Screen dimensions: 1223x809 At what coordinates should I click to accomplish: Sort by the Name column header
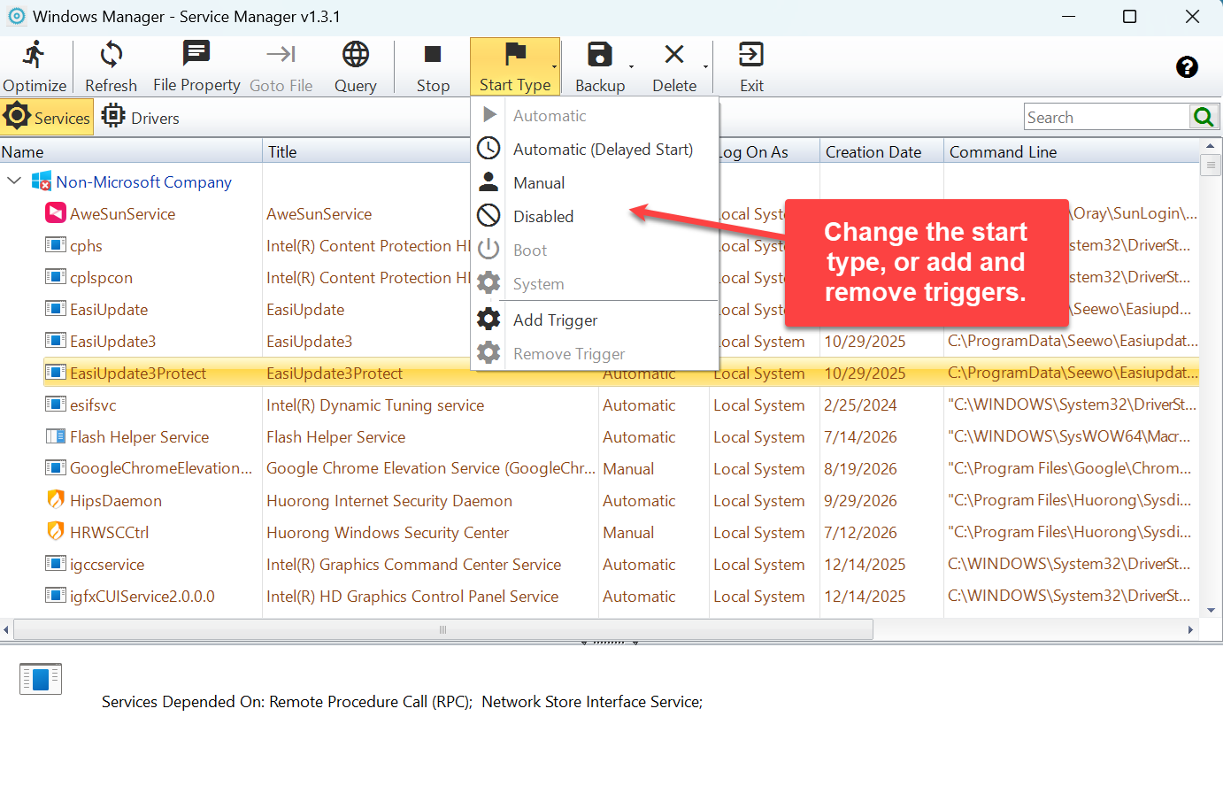tap(131, 151)
